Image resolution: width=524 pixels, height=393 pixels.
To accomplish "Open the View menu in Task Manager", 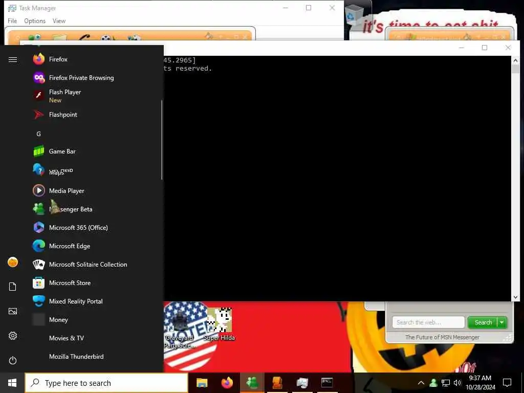I will tap(59, 20).
